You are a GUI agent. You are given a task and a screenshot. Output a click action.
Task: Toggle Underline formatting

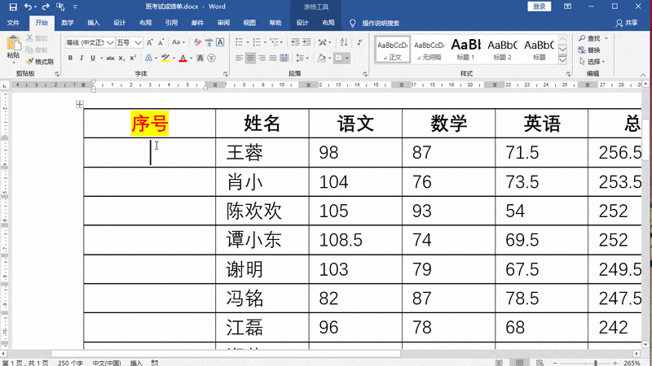[93, 58]
